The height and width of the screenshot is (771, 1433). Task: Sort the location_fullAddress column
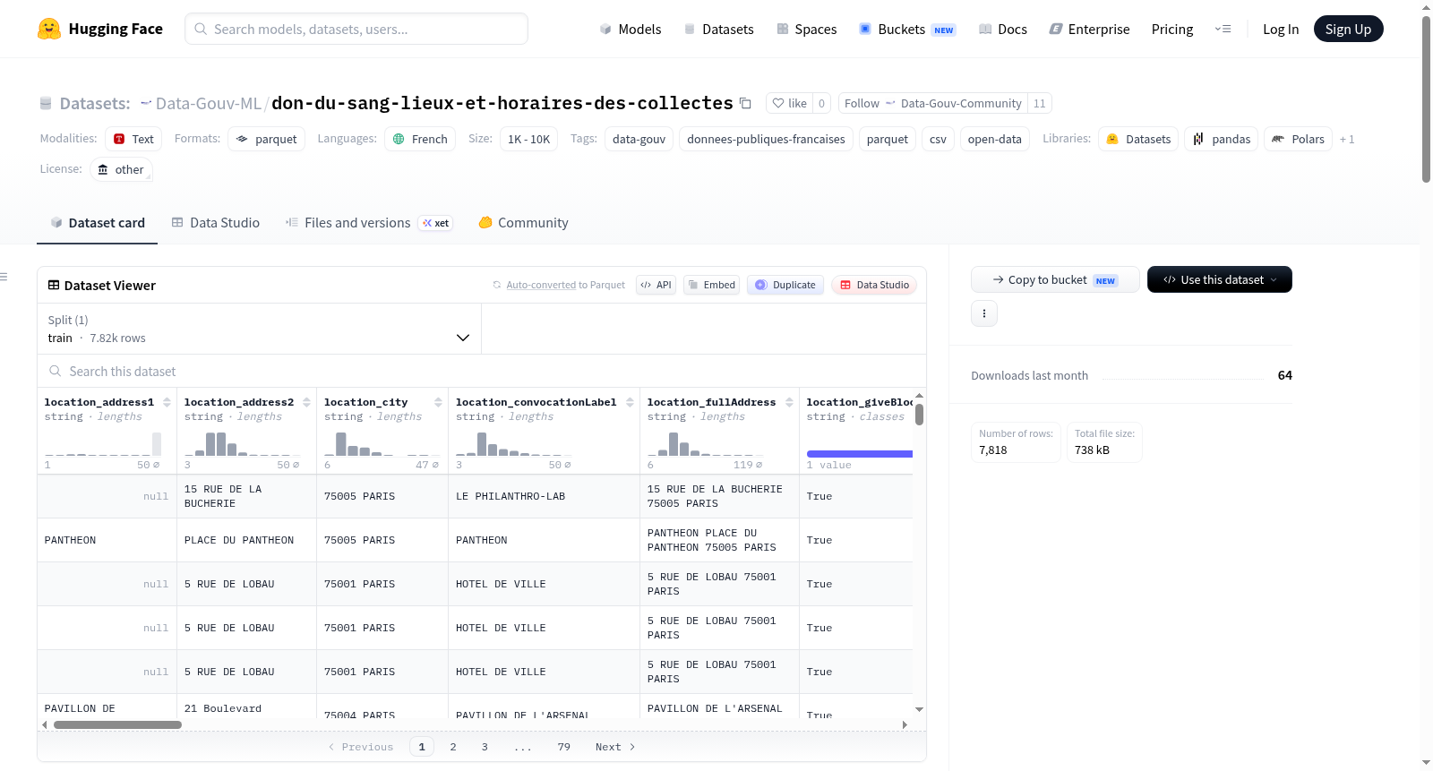pos(789,402)
